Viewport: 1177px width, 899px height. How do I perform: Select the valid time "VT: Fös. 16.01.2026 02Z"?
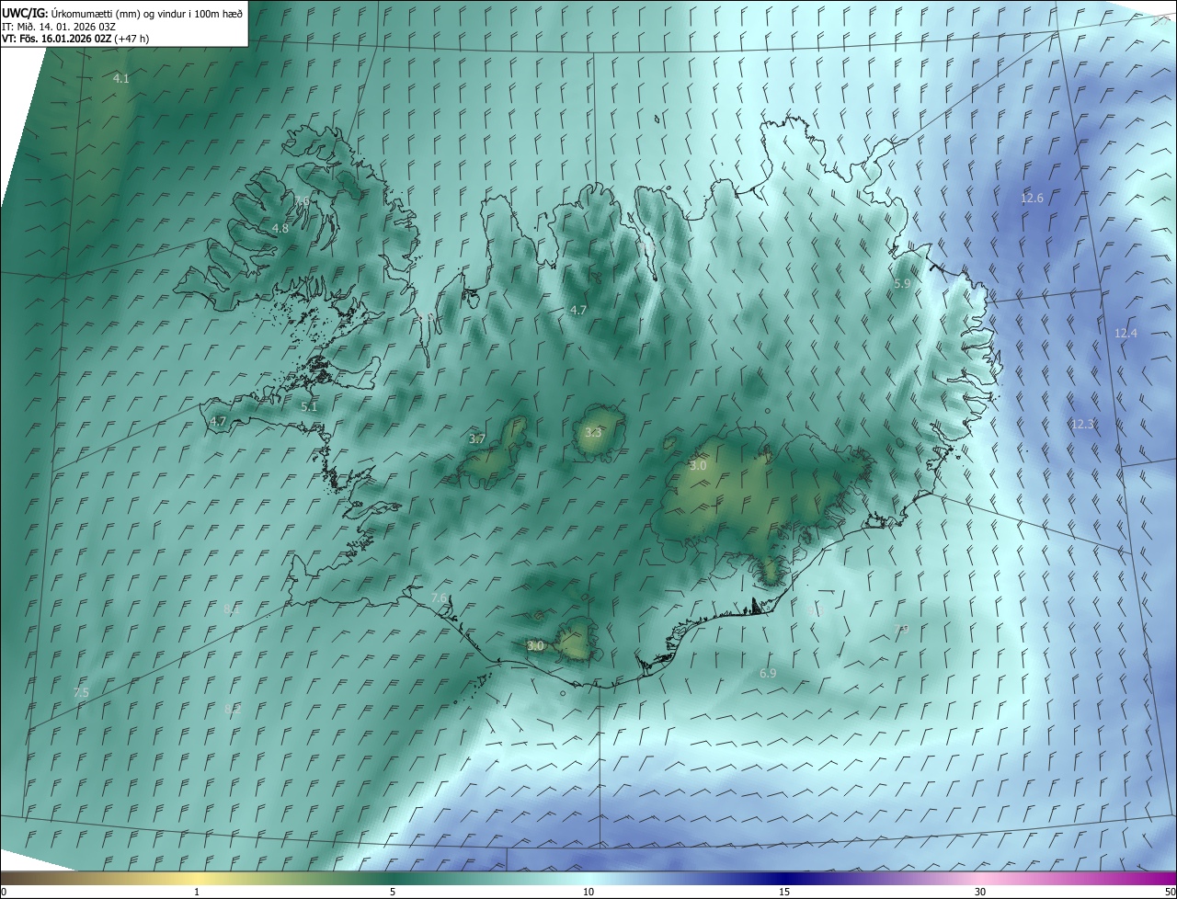click(x=58, y=39)
